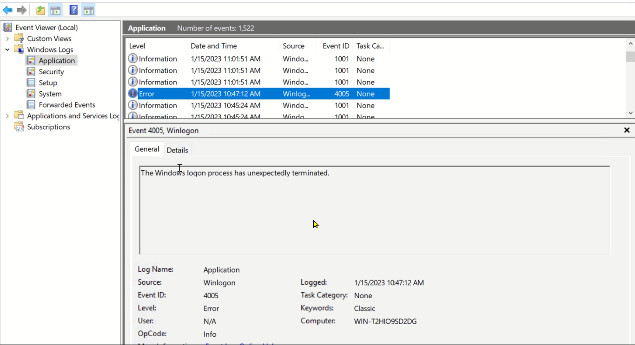The height and width of the screenshot is (345, 635).
Task: Open the Security log icon
Action: point(31,71)
